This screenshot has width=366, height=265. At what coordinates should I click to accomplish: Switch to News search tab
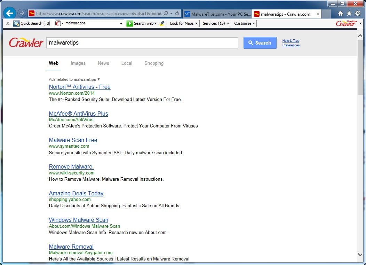pos(103,63)
